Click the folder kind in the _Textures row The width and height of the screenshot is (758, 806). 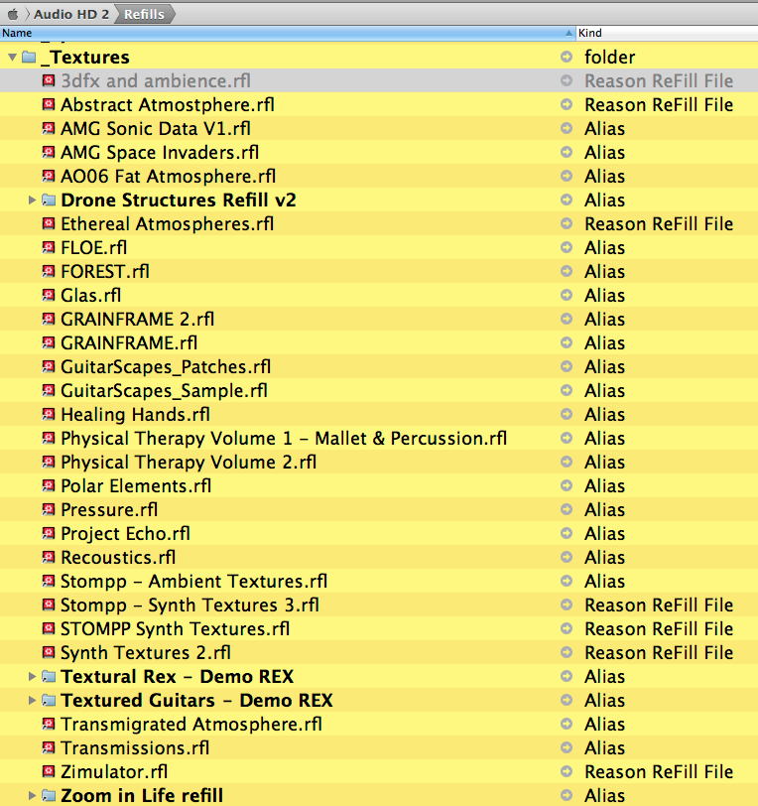(609, 57)
